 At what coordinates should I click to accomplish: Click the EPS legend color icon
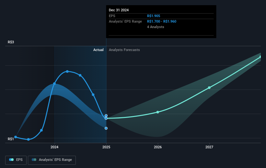pos(11,160)
